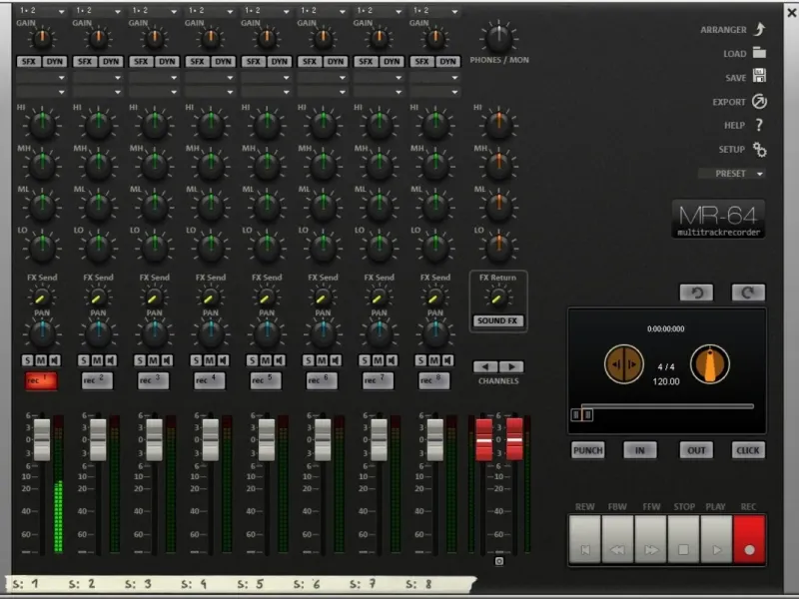
Task: Open the Arranger view icon
Action: (759, 29)
